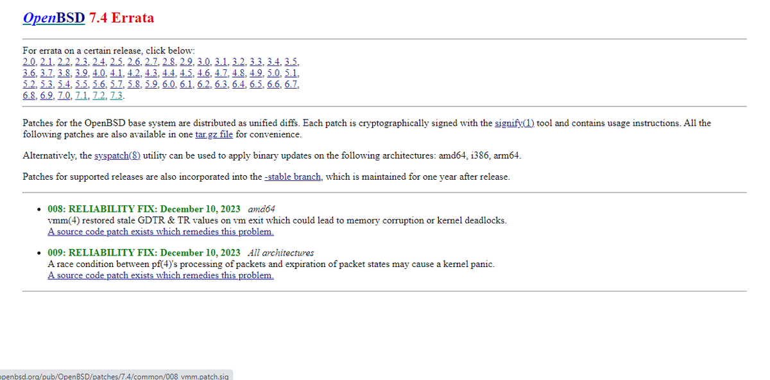
Task: Open errata for release 3.1
Action: [x=221, y=62]
